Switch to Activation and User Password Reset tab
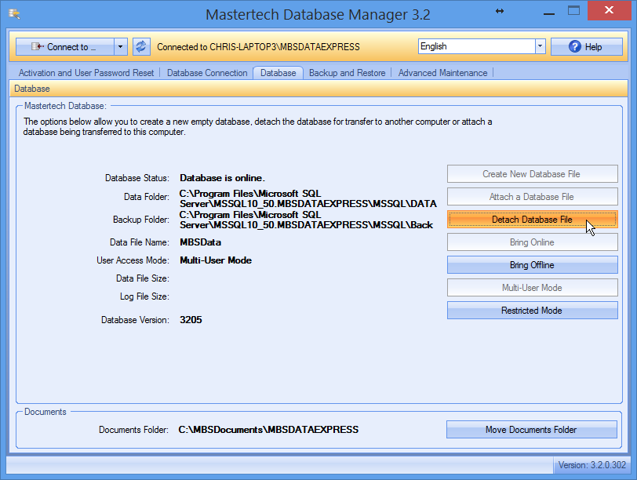The image size is (637, 480). pos(86,73)
